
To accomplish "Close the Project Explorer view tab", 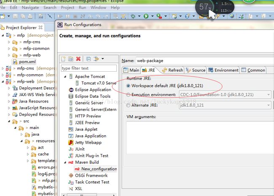I will tap(40, 27).
